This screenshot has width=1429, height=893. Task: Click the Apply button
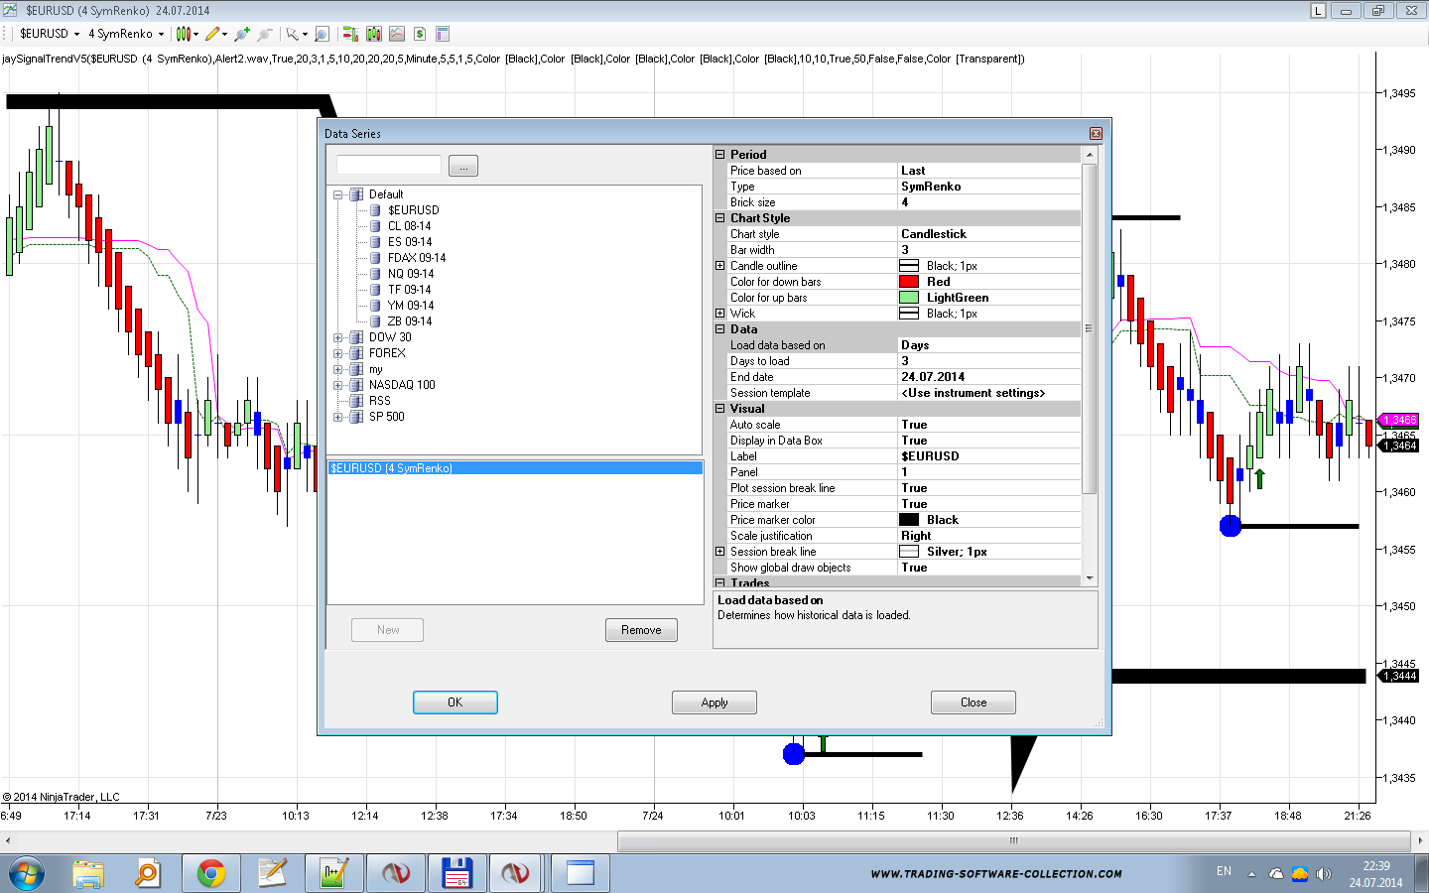[x=714, y=702]
